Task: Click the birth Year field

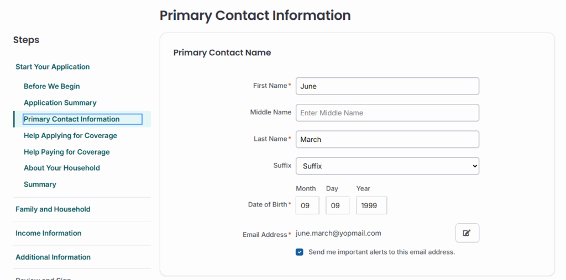Action: (x=371, y=205)
